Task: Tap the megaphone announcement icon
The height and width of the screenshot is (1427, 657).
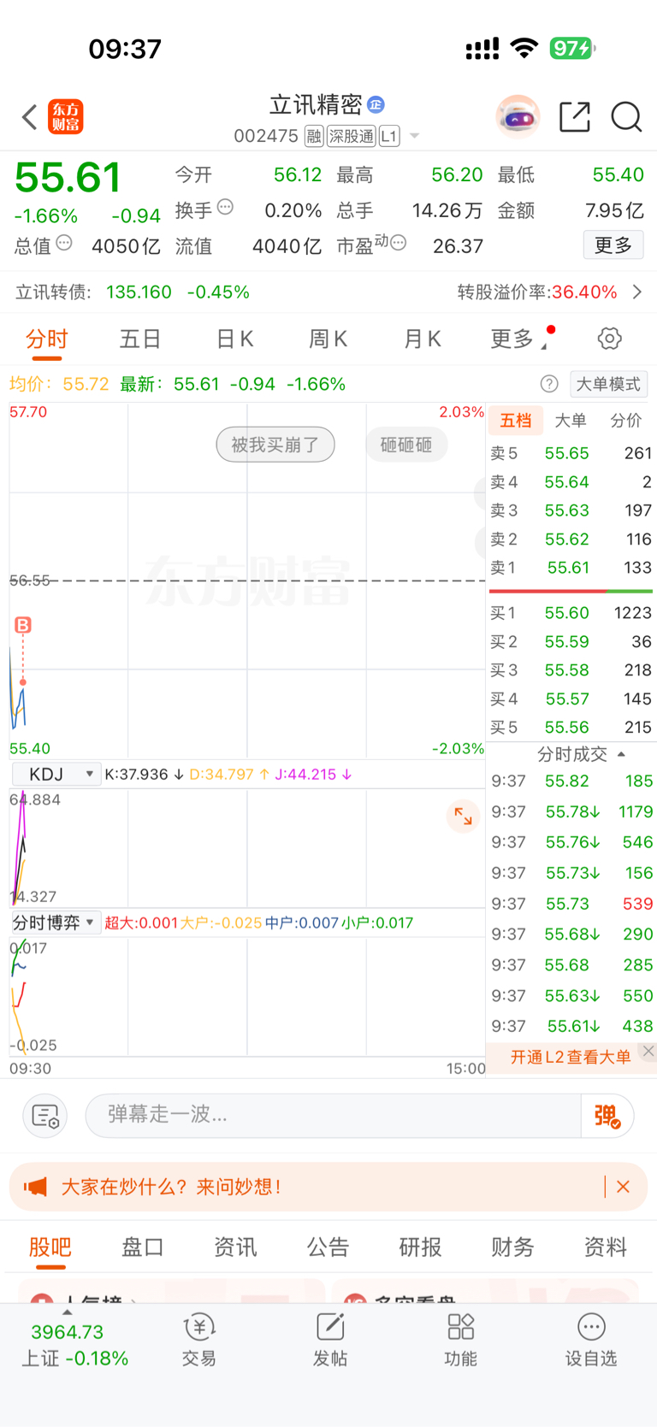Action: pos(35,1187)
